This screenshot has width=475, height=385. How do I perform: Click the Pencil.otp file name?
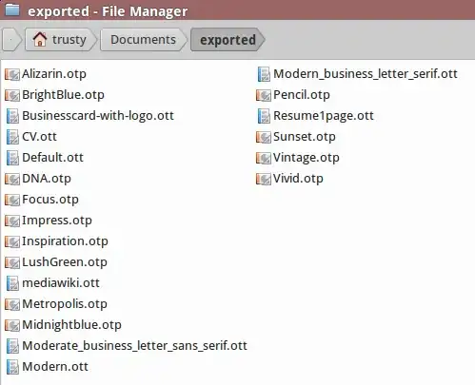[x=302, y=95]
